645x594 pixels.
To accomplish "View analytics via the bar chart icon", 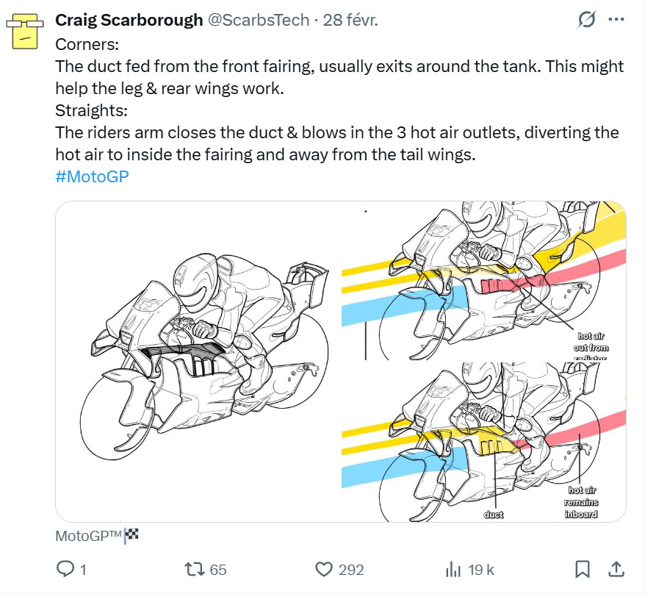I will (x=453, y=569).
